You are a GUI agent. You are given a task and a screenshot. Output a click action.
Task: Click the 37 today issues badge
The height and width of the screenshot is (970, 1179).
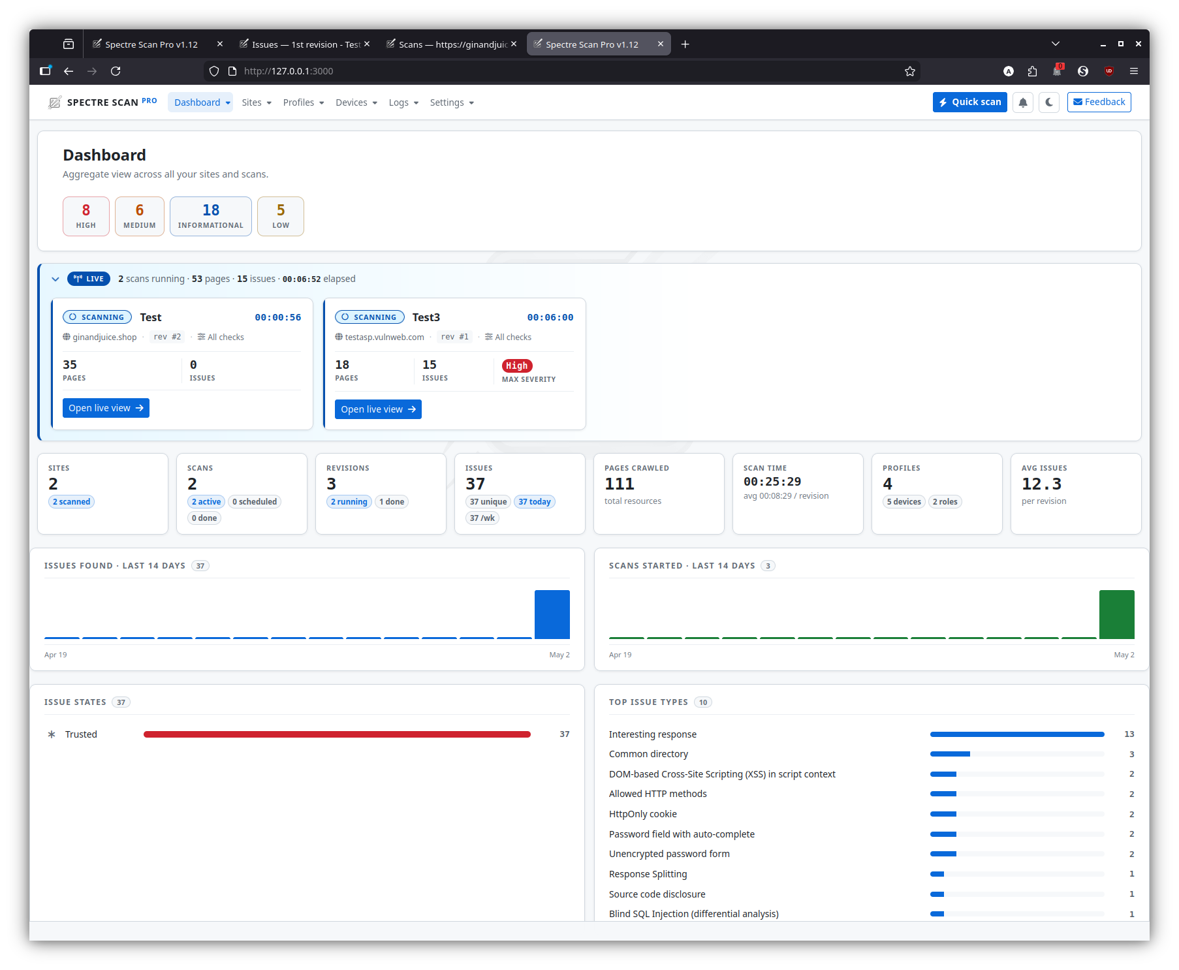click(x=535, y=502)
